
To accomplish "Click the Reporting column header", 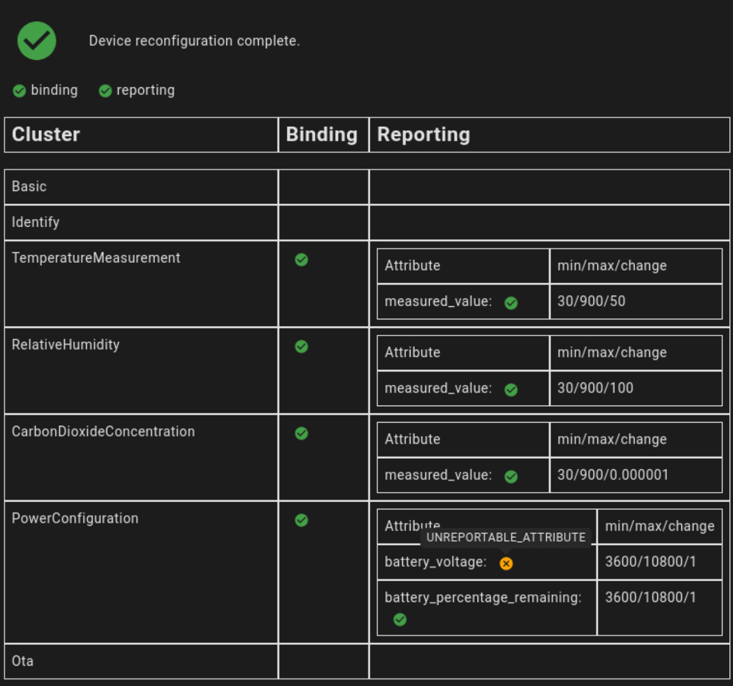I will click(549, 134).
